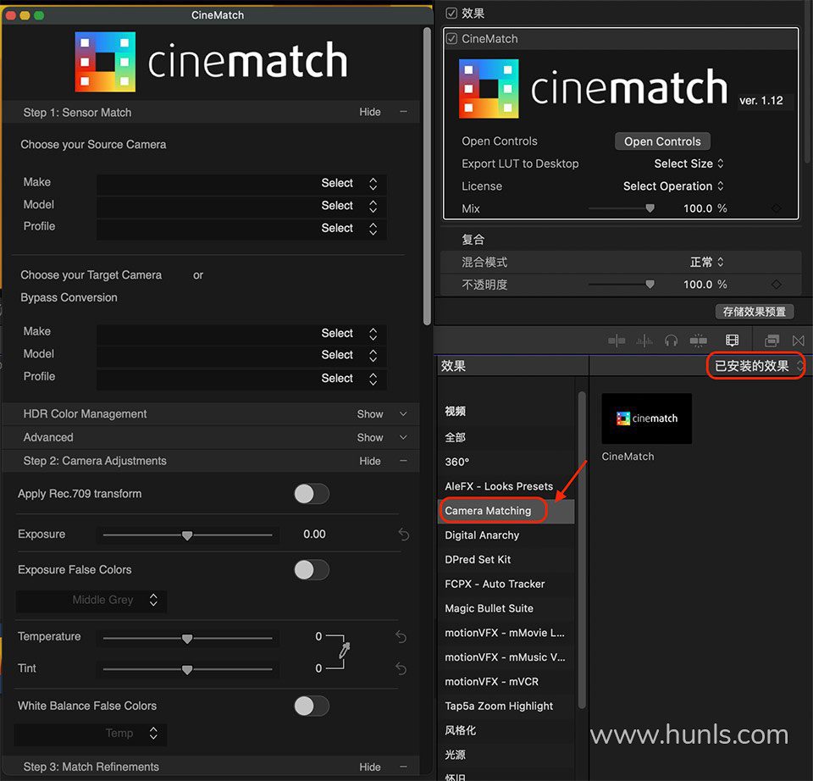Change the 混合模式 正常 blend mode
This screenshot has width=813, height=781.
tap(706, 263)
